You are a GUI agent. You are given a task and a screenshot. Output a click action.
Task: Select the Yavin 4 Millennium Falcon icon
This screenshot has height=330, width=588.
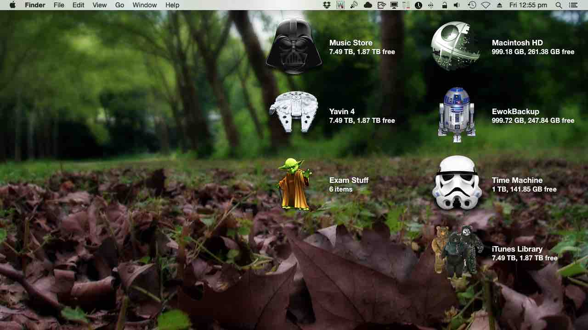click(x=294, y=112)
